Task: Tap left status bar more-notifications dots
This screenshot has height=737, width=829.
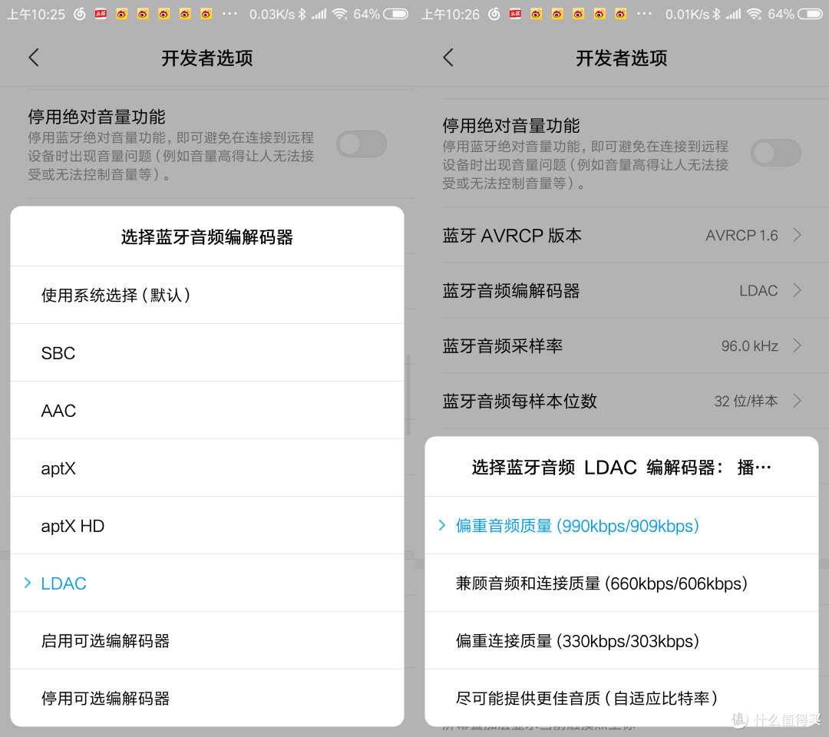Action: point(230,14)
